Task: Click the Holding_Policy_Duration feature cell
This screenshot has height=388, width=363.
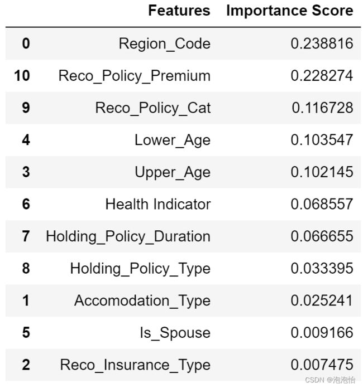Action: (x=128, y=236)
